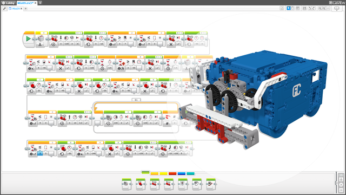This screenshot has width=346, height=195.
Task: Run selected blocks button
Action: click(x=341, y=190)
